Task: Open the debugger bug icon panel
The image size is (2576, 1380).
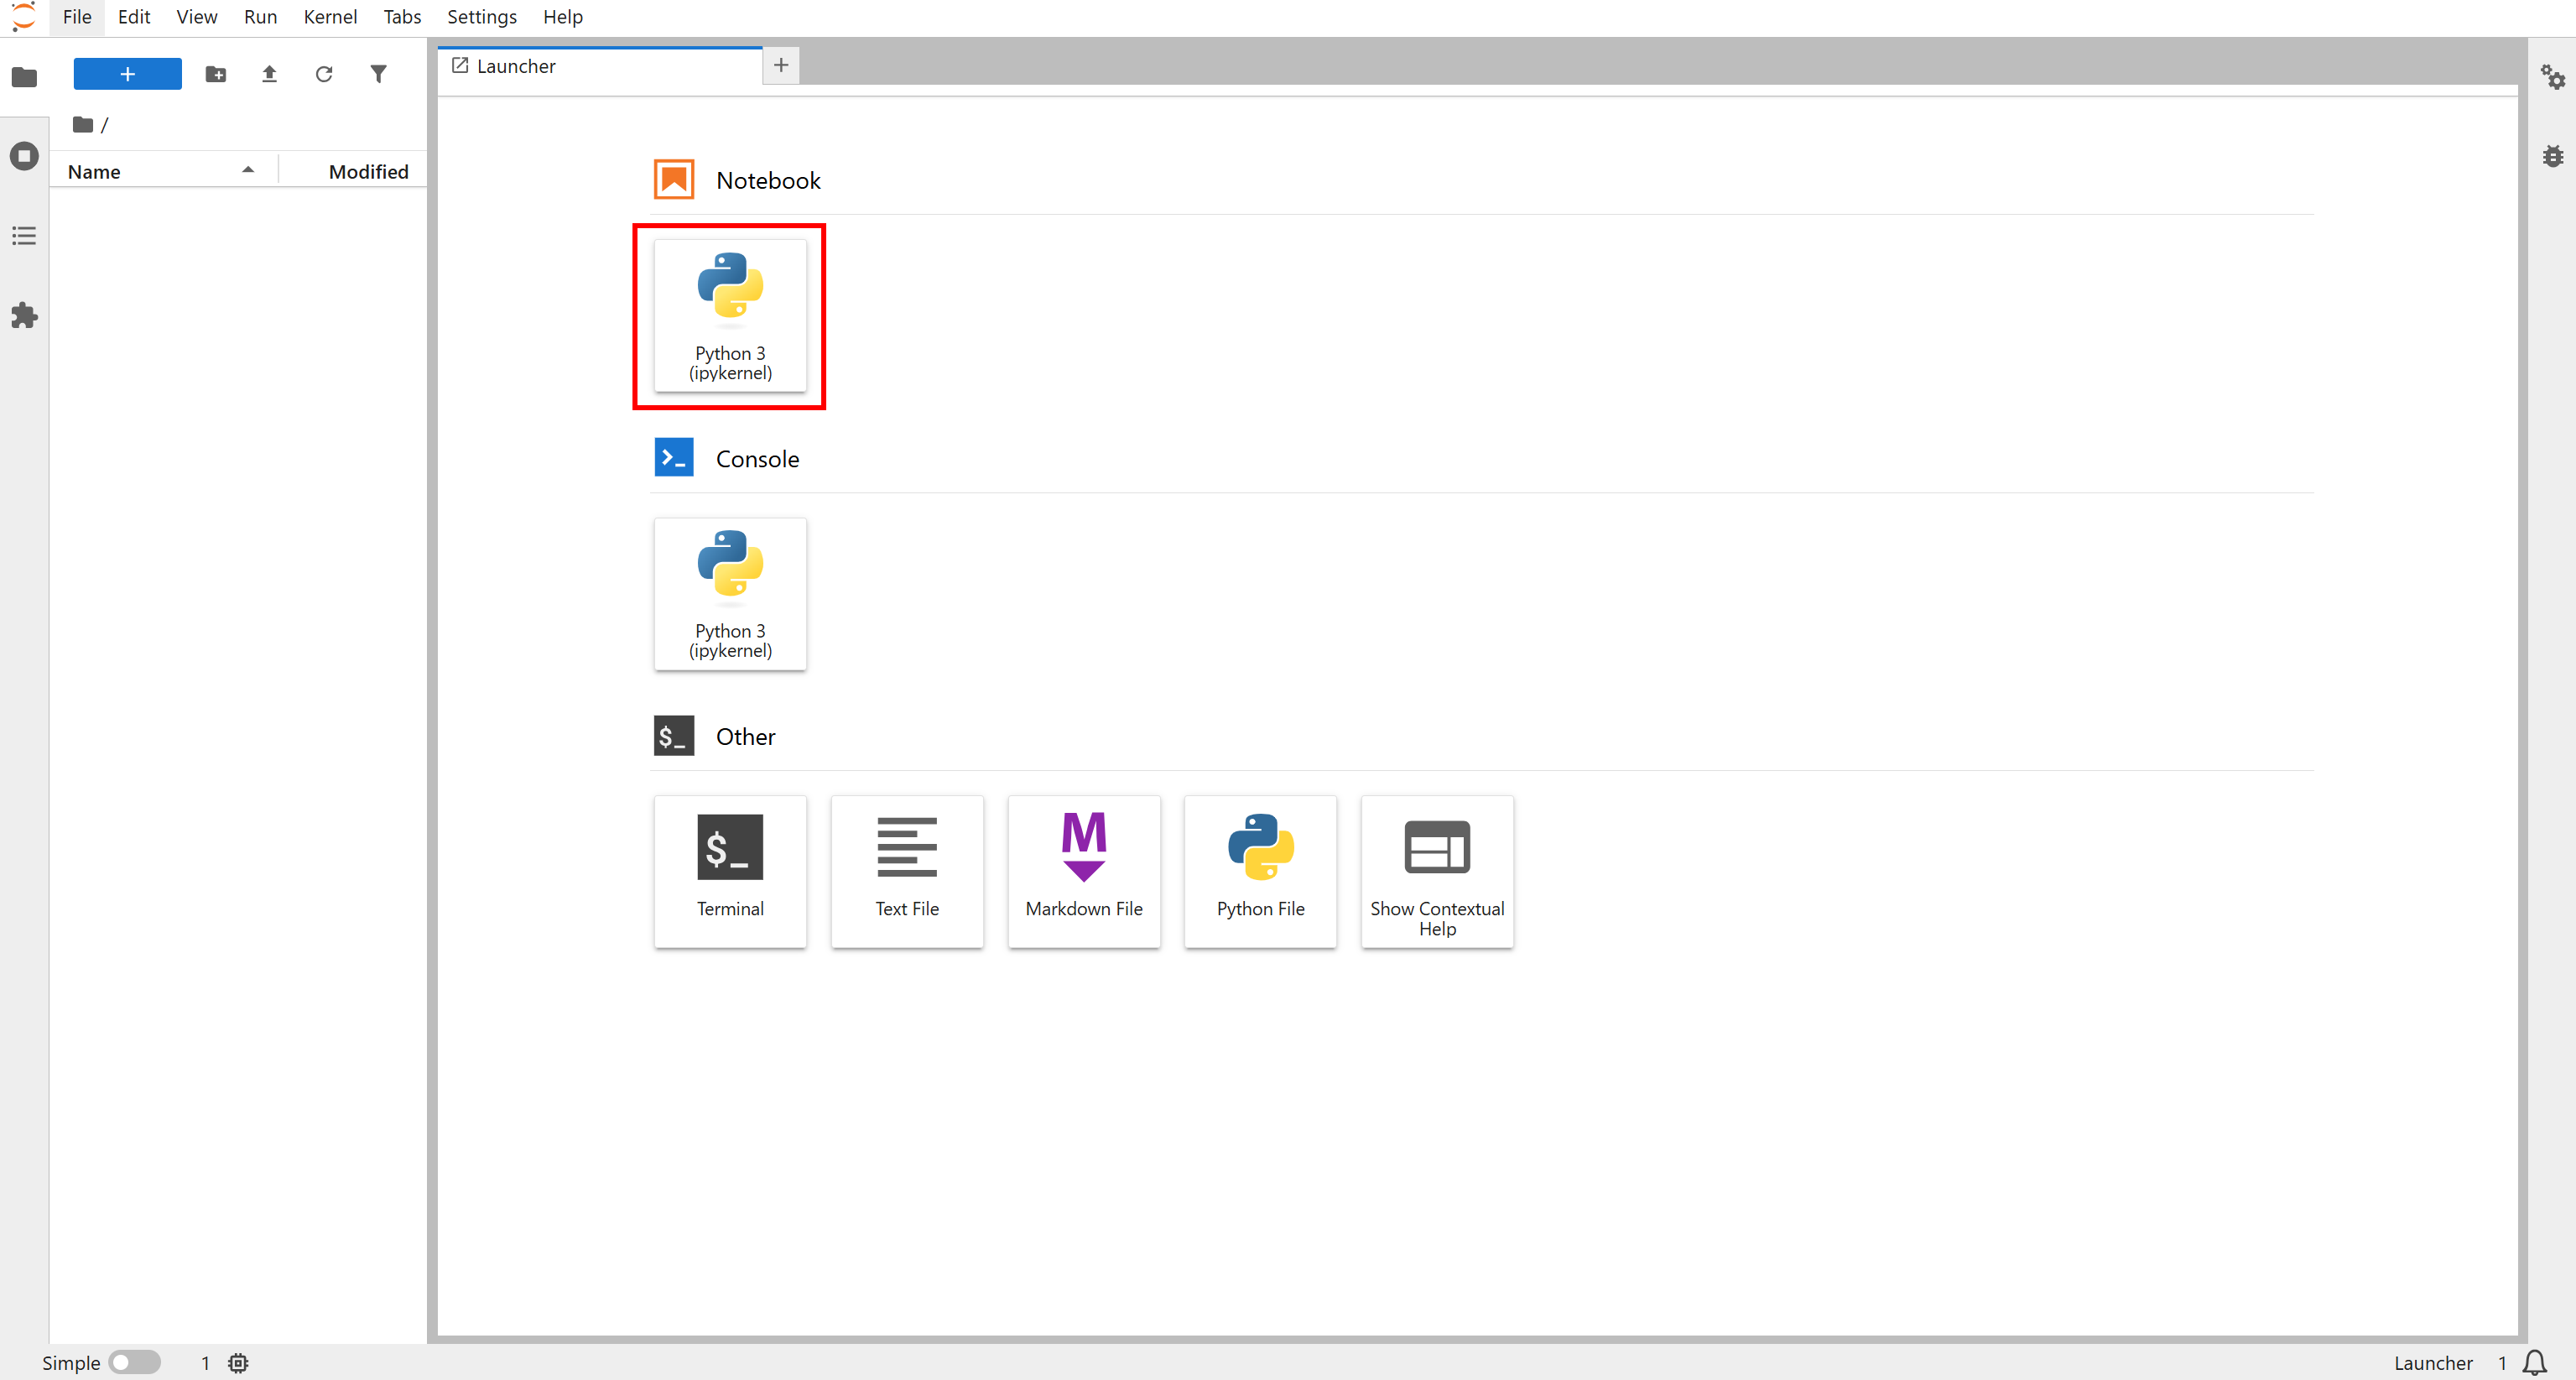Action: click(x=2552, y=156)
